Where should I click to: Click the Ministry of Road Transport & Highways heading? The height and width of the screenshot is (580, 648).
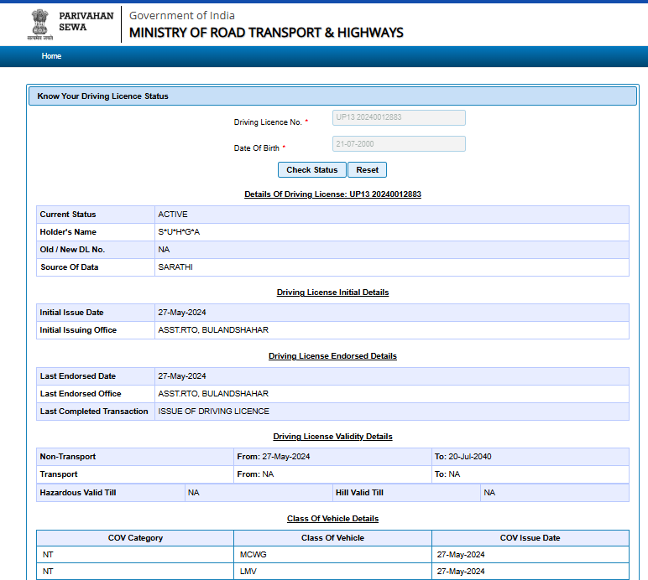click(x=266, y=33)
